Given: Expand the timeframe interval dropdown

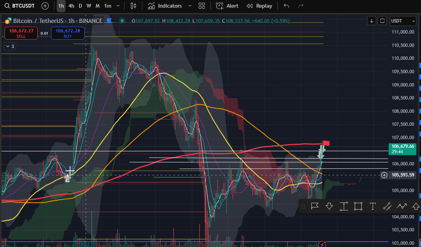Looking at the screenshot, I should pyautogui.click(x=118, y=6).
